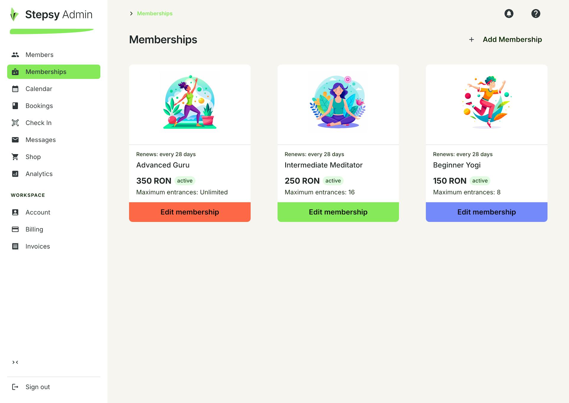569x403 pixels.
Task: Click the Billing card icon
Action: [x=15, y=229]
